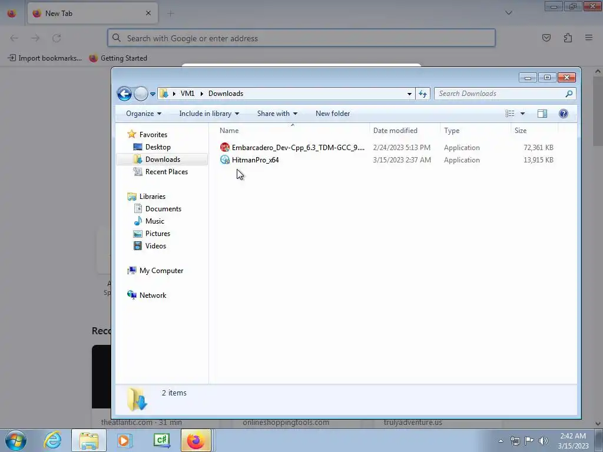
Task: Click Import bookmarks in Firefox toolbar
Action: click(45, 58)
